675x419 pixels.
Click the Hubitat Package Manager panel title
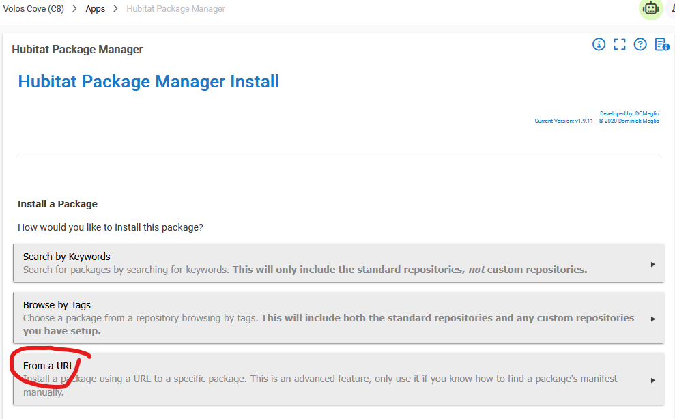78,50
